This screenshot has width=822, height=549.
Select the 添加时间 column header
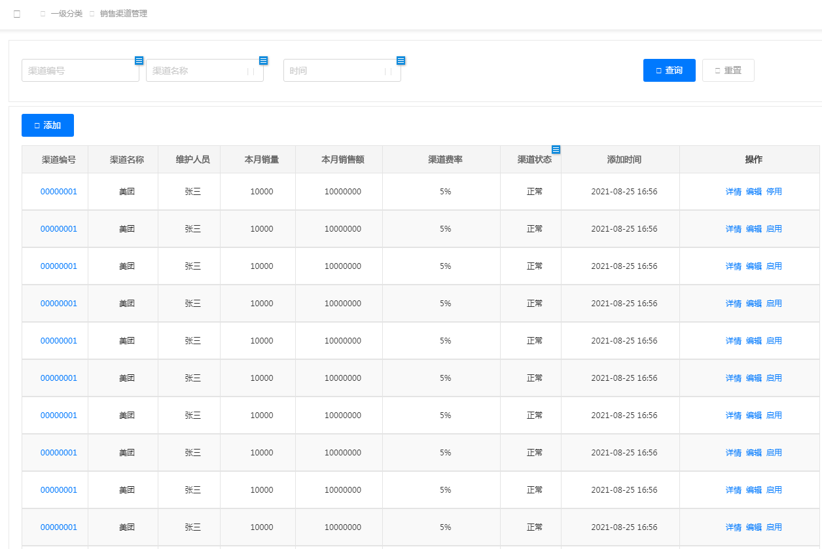(x=620, y=160)
